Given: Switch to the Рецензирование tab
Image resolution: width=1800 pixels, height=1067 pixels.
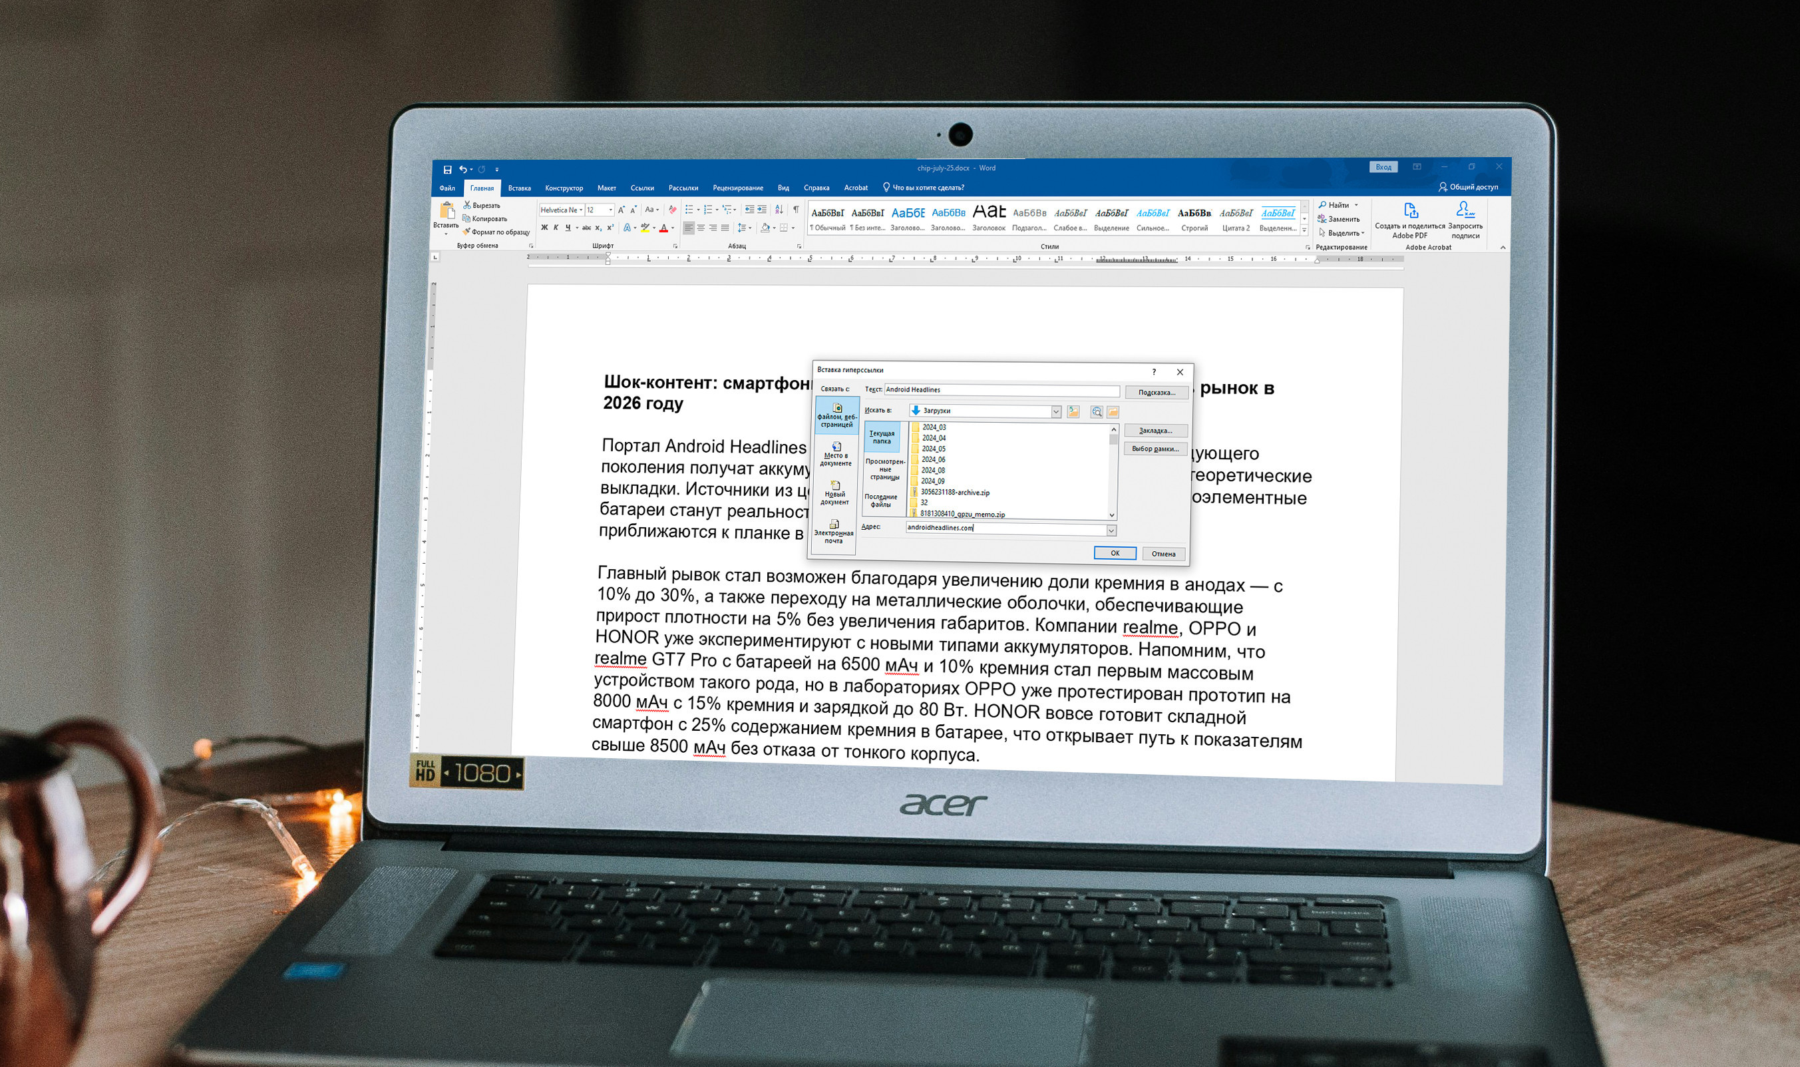Looking at the screenshot, I should [737, 188].
